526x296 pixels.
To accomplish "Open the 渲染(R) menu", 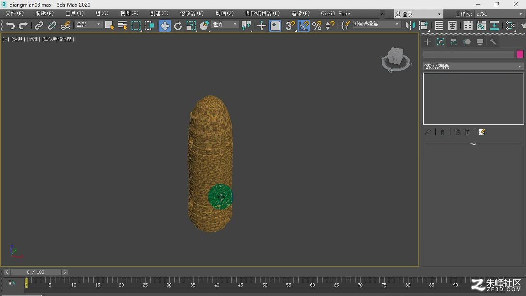I will click(300, 14).
